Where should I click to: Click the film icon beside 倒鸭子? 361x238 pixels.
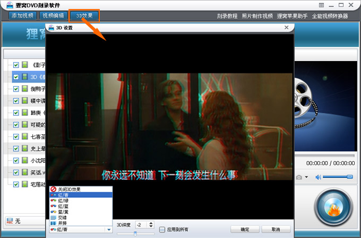[x=25, y=89]
